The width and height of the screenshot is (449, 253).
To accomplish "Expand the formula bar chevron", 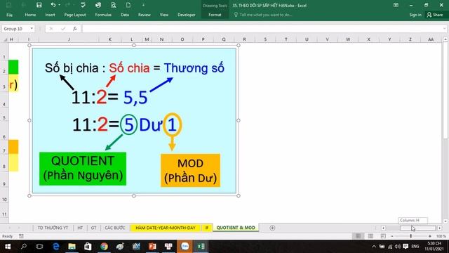I will [444, 29].
